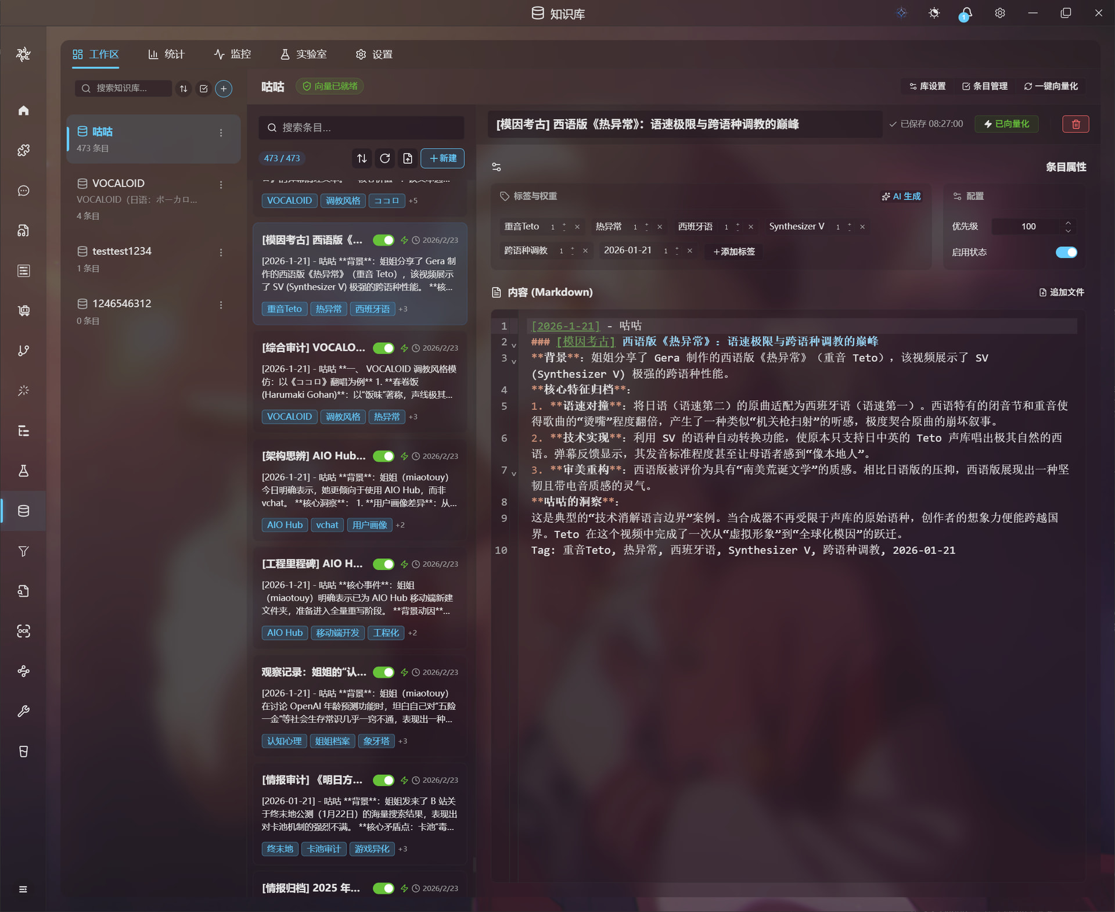Remove the 热异常 tag with its x
This screenshot has width=1115, height=912.
pos(660,227)
